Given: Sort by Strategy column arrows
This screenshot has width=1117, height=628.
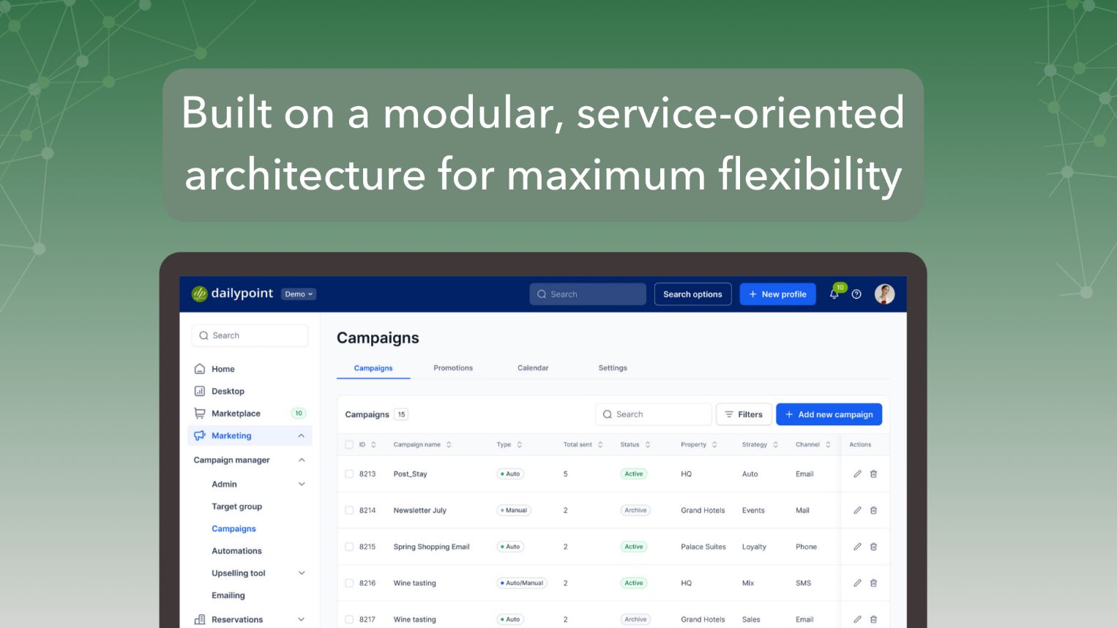Looking at the screenshot, I should pos(775,444).
